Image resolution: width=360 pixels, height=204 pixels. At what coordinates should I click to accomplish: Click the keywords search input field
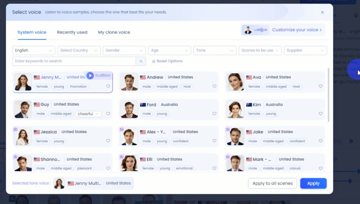[x=74, y=61]
